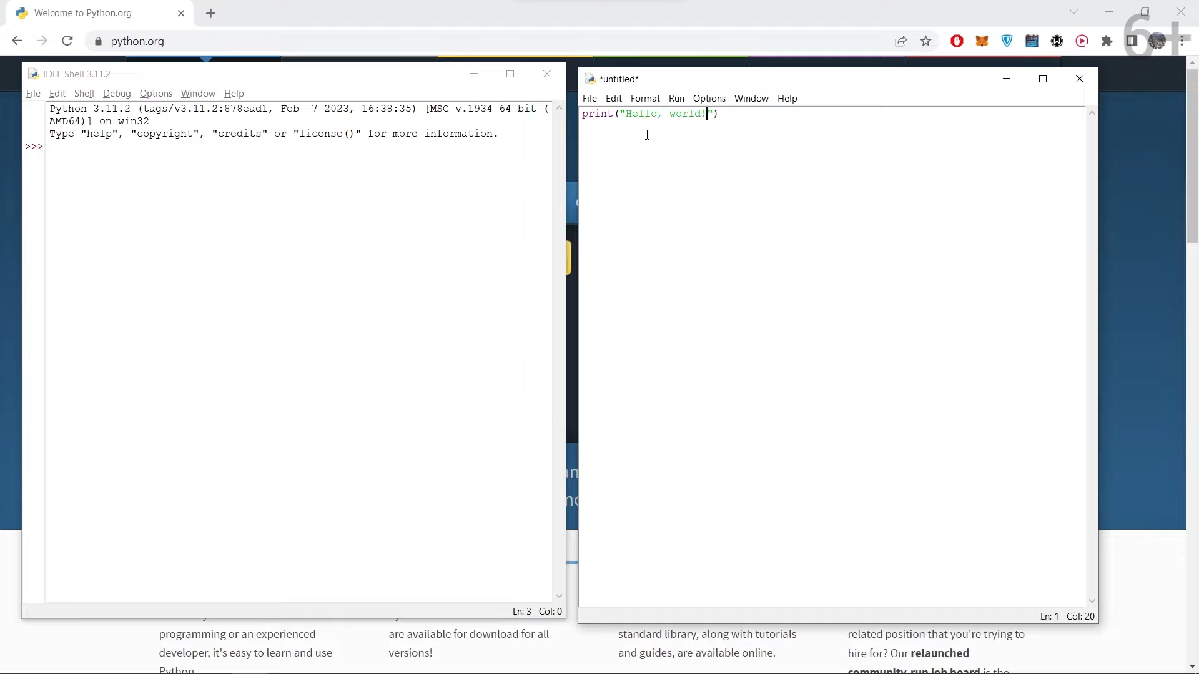Open Edit menu in untitled editor

click(614, 99)
